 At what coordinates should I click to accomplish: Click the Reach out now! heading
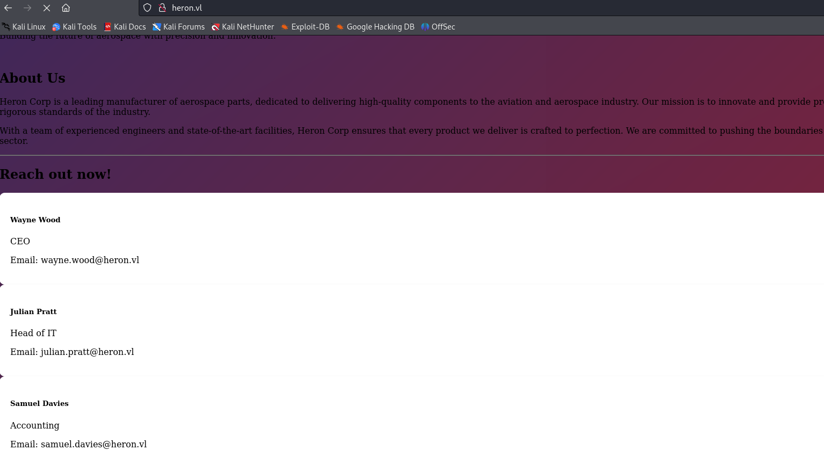coord(55,175)
